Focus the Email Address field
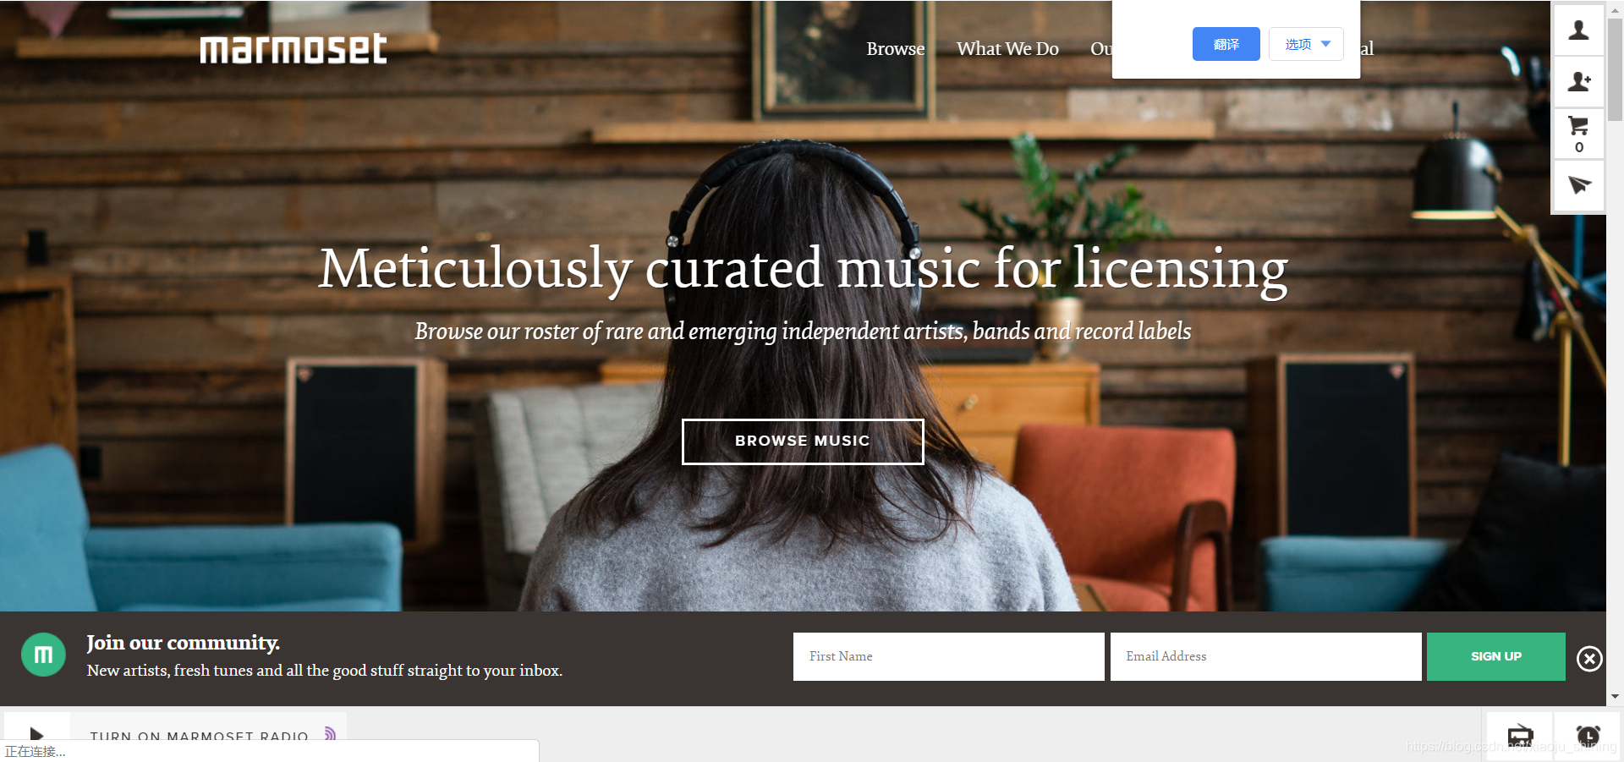Image resolution: width=1624 pixels, height=762 pixels. (1265, 656)
